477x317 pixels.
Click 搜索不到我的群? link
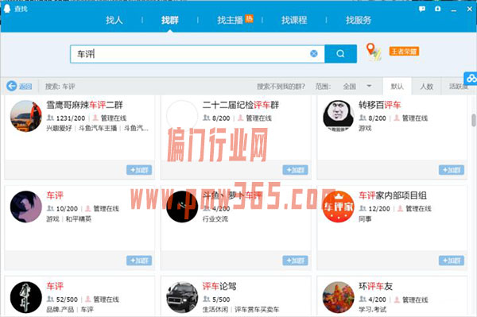coord(281,87)
